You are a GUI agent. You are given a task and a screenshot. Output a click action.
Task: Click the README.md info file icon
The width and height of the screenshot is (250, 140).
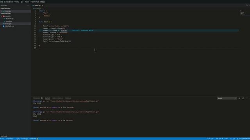coord(4,26)
